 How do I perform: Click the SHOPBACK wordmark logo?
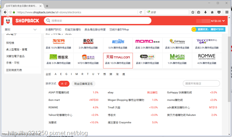(x=27, y=21)
